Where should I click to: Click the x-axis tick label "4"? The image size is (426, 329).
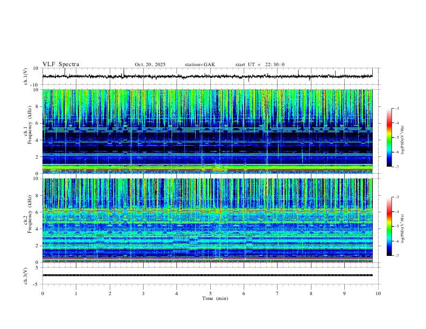point(177,294)
